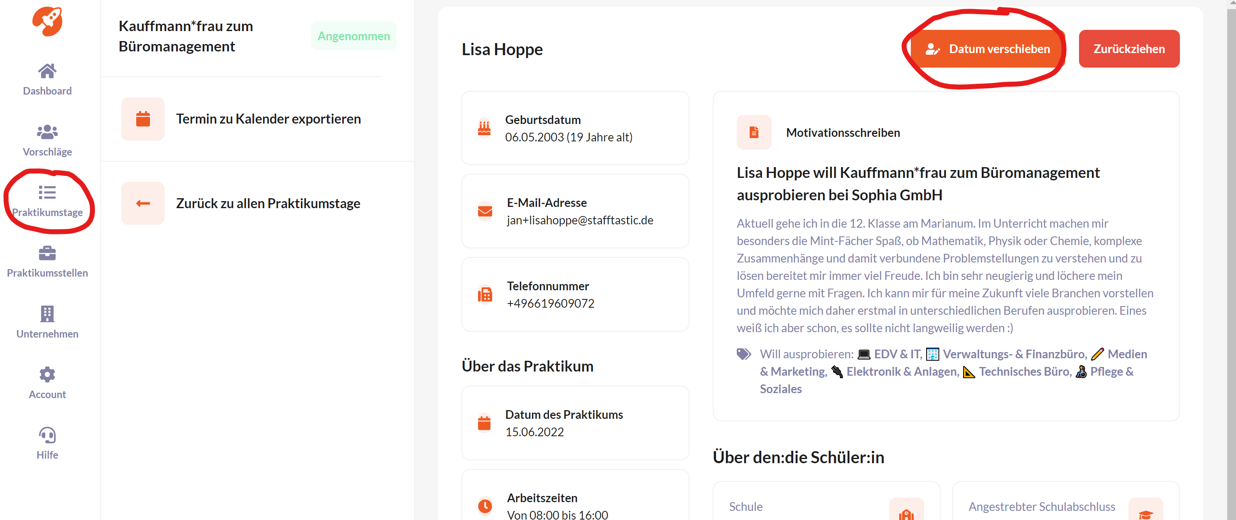The height and width of the screenshot is (520, 1236).
Task: Click phone icon in Telefonnummer card
Action: 485,294
